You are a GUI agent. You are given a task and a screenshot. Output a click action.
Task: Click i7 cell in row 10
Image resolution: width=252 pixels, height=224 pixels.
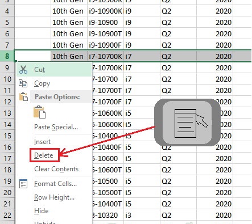(x=142, y=79)
